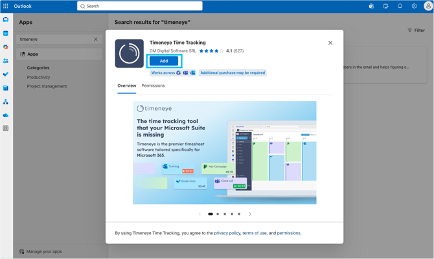434x259 pixels.
Task: Open Mail from the left sidebar
Action: pyautogui.click(x=6, y=19)
